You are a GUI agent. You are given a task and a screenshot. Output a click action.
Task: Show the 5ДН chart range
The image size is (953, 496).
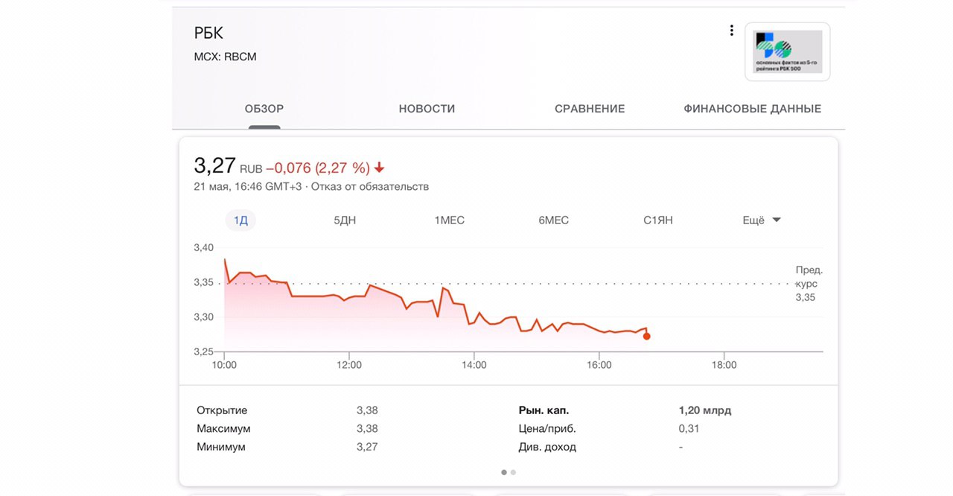point(346,220)
